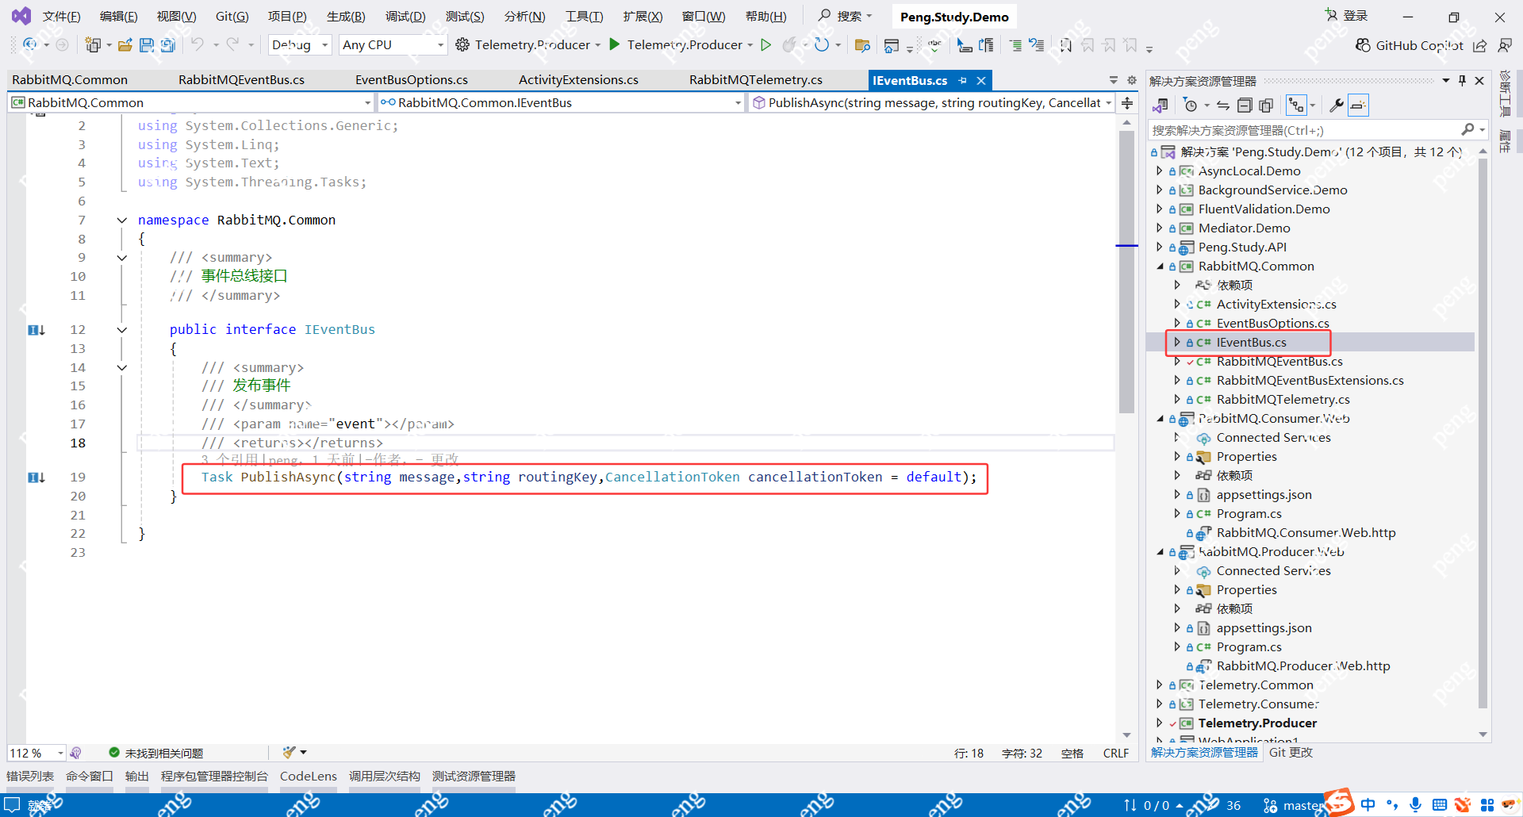
Task: Click the Uncomment selected lines icon
Action: pyautogui.click(x=1036, y=45)
